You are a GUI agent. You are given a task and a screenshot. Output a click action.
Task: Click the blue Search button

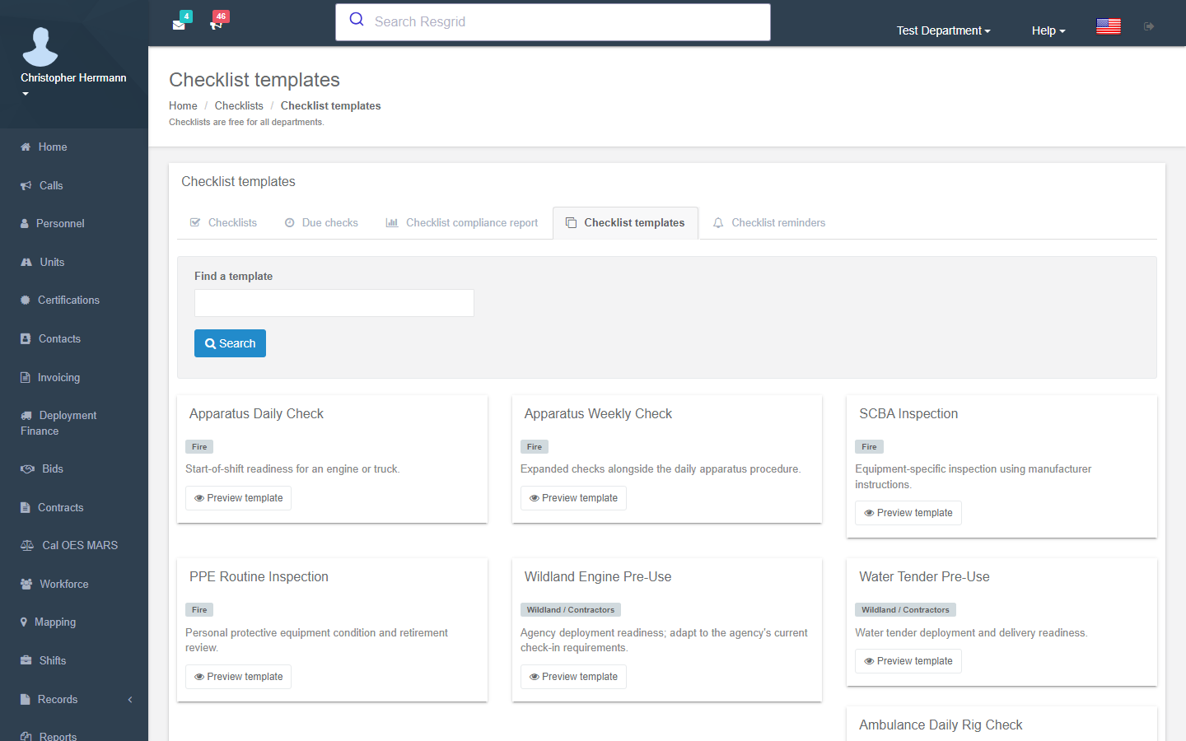(230, 343)
